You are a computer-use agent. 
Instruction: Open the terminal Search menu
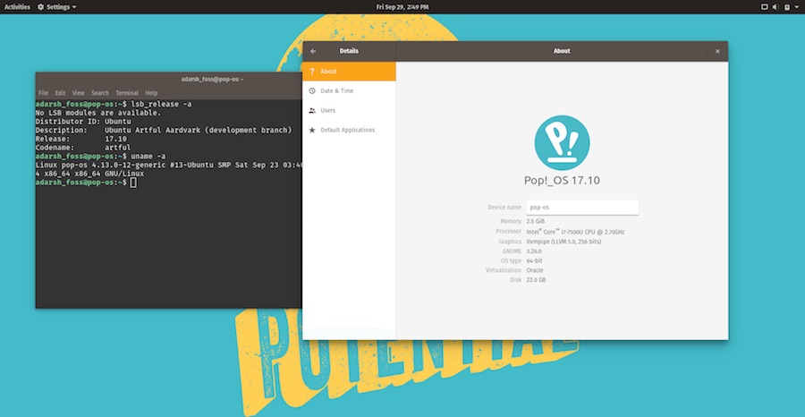[x=100, y=93]
